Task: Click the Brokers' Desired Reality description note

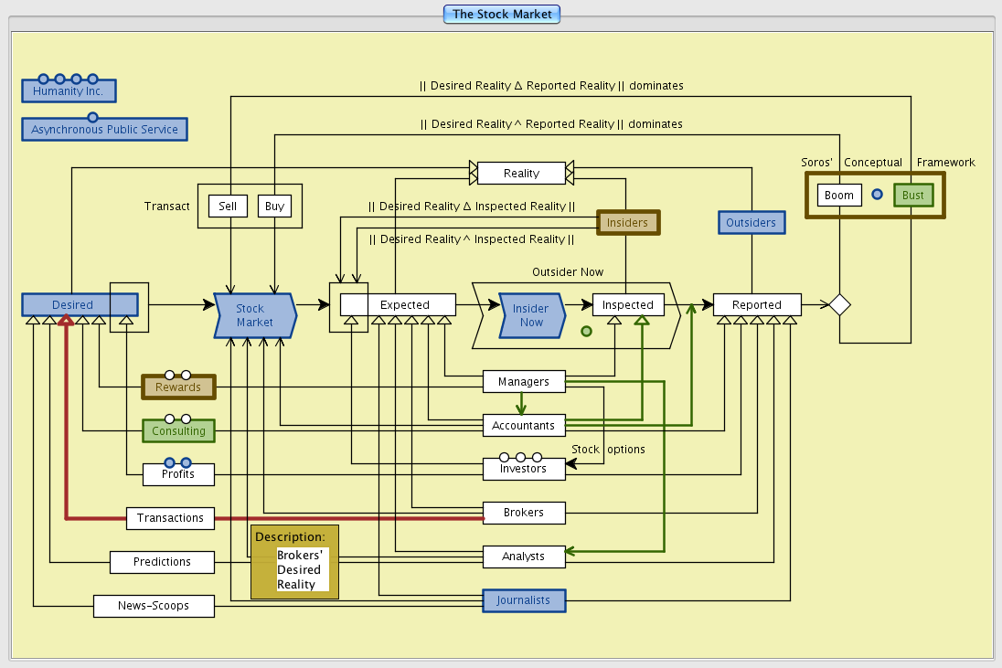Action: (294, 562)
